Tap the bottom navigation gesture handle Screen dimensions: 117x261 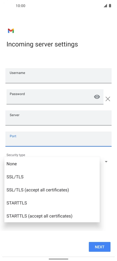click(58, 259)
